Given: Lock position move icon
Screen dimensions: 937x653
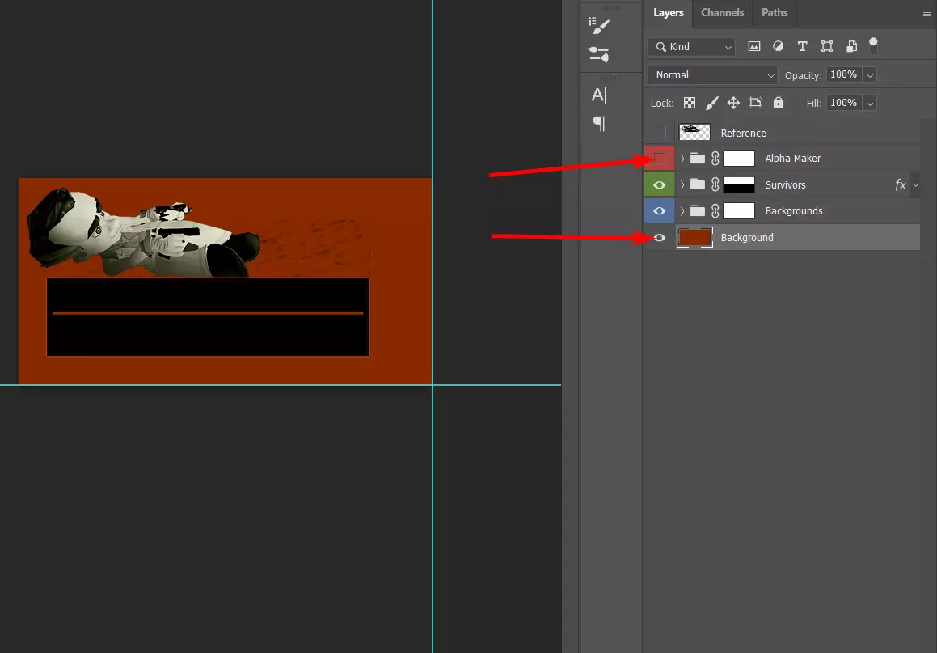Looking at the screenshot, I should [733, 103].
